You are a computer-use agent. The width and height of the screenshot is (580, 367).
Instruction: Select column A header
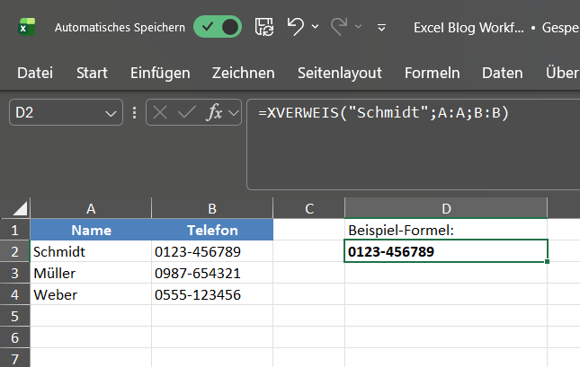[x=91, y=208]
